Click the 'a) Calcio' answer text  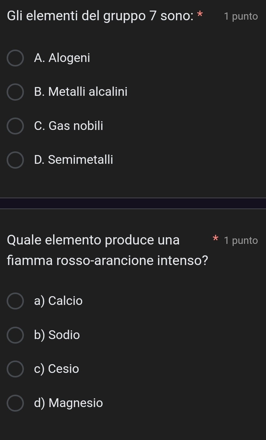tap(58, 301)
